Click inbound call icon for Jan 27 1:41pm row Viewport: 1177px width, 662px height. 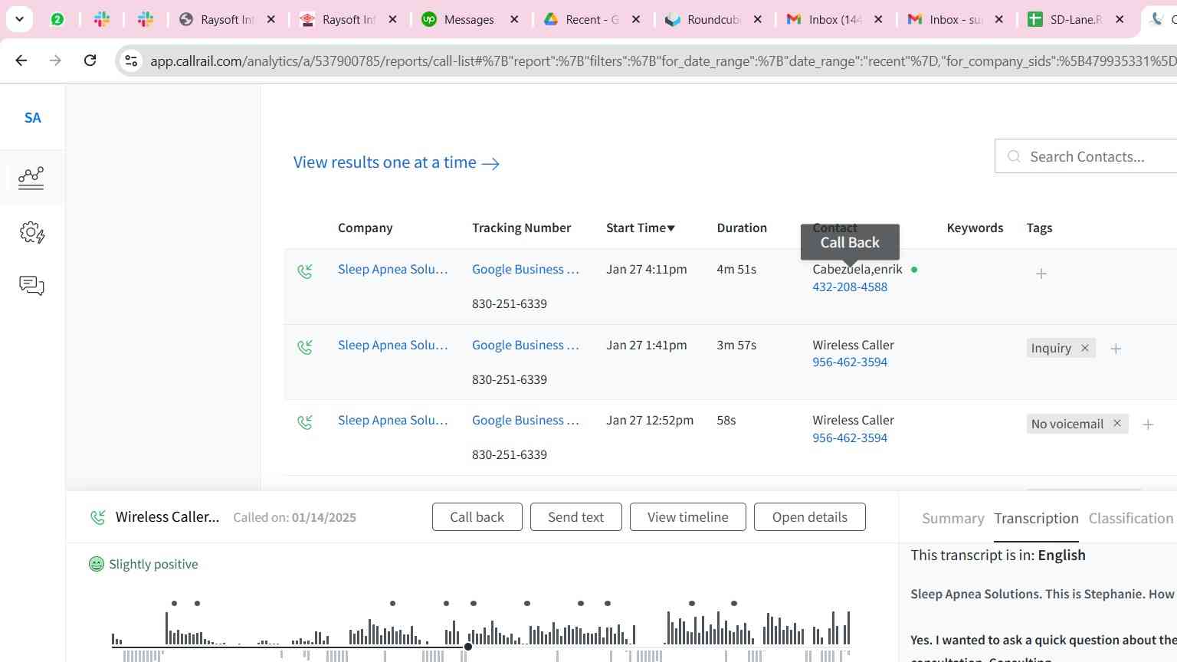(x=305, y=347)
